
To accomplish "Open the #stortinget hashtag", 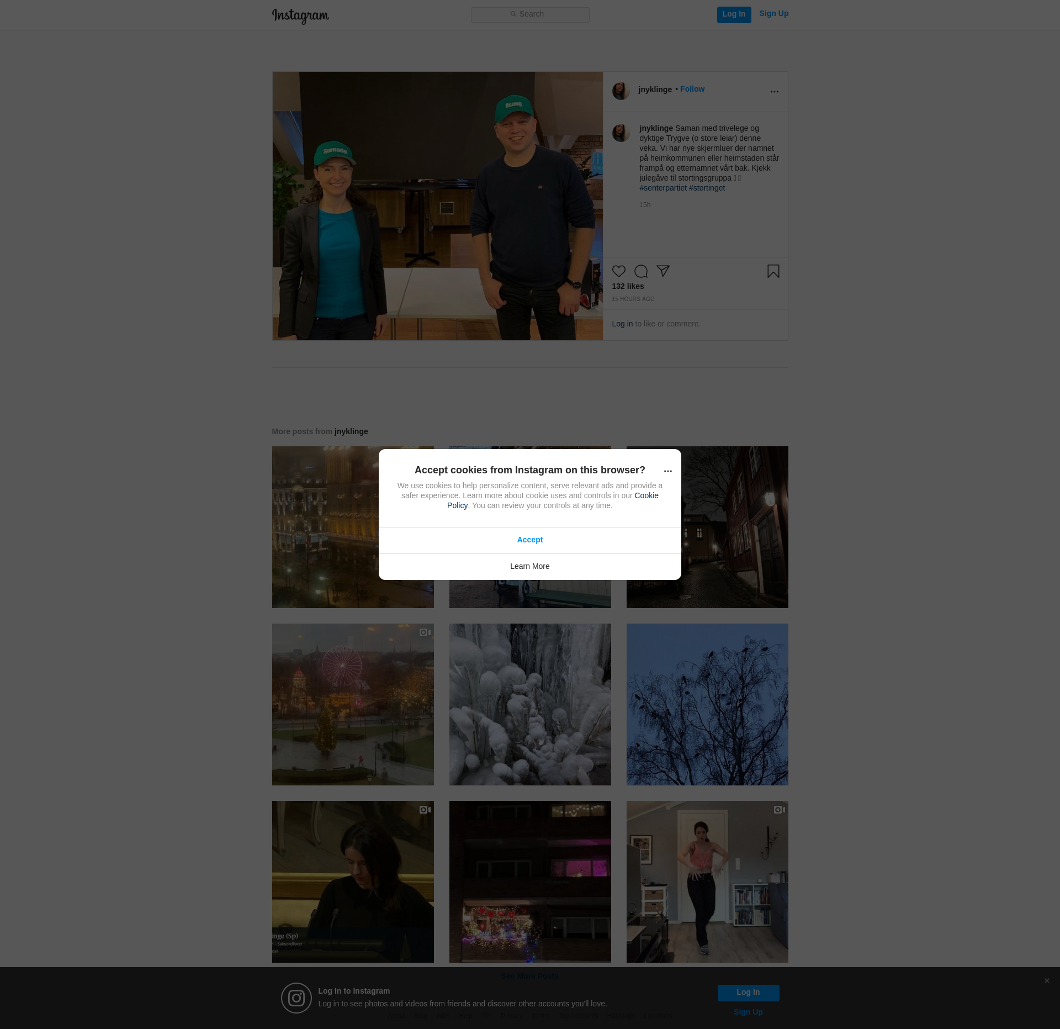I will 707,188.
